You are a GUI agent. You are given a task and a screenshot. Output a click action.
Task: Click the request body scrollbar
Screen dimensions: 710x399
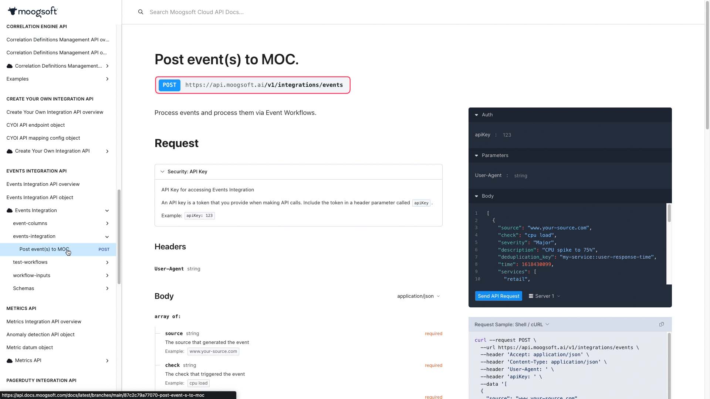pos(669,213)
